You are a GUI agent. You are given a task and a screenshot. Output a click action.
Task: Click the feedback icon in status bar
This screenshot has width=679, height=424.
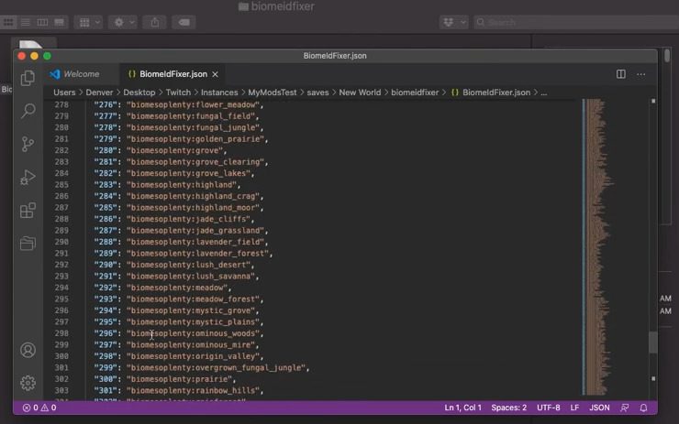pyautogui.click(x=625, y=408)
